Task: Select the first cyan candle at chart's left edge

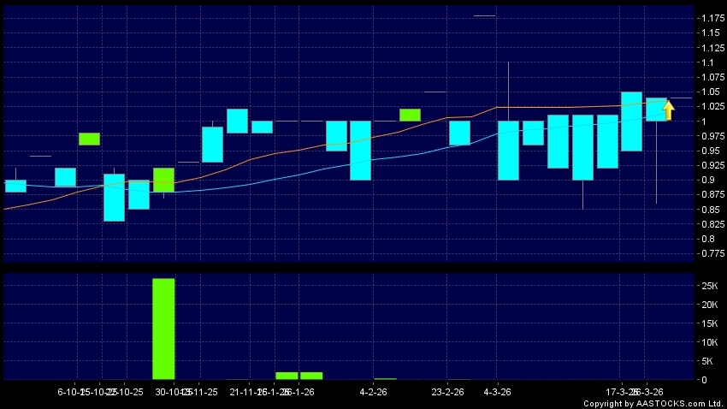Action: tap(15, 186)
